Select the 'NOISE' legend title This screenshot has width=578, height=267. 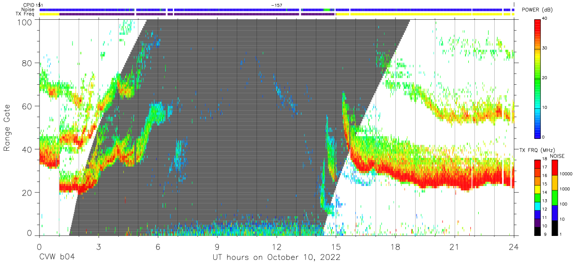click(x=558, y=156)
